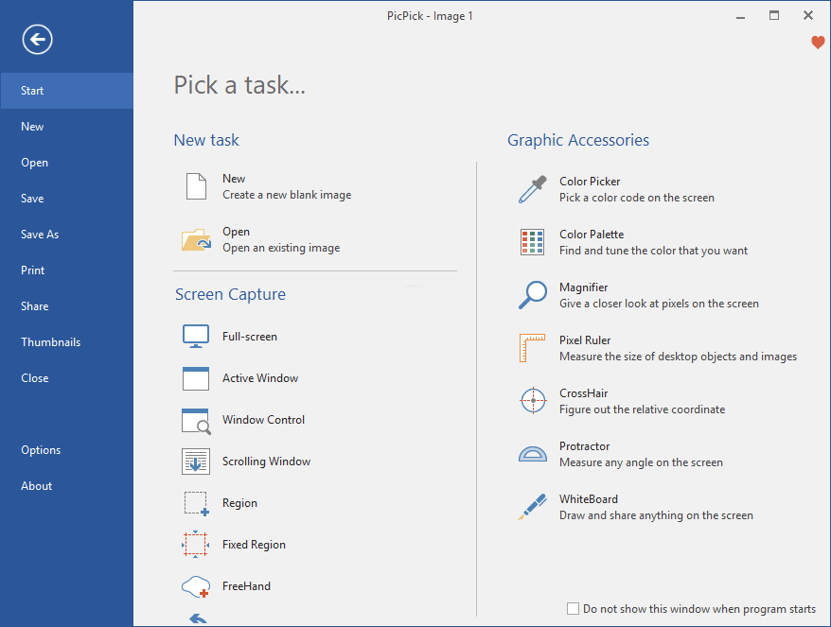Viewport: 831px width, 627px height.
Task: Start the CrossHair tool icon
Action: [x=533, y=401]
